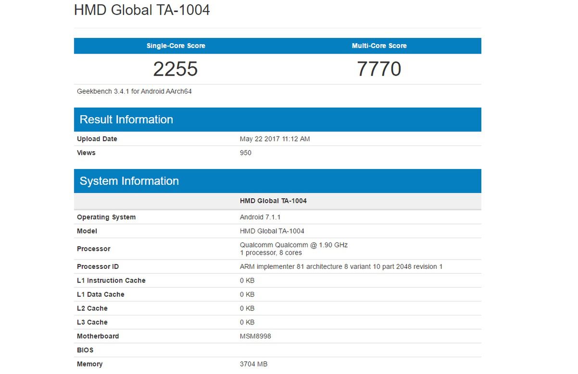This screenshot has width=578, height=374.
Task: Click the Operating System label
Action: [x=106, y=217]
